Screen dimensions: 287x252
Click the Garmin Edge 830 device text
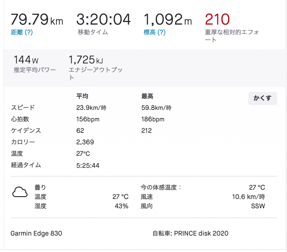(36, 233)
